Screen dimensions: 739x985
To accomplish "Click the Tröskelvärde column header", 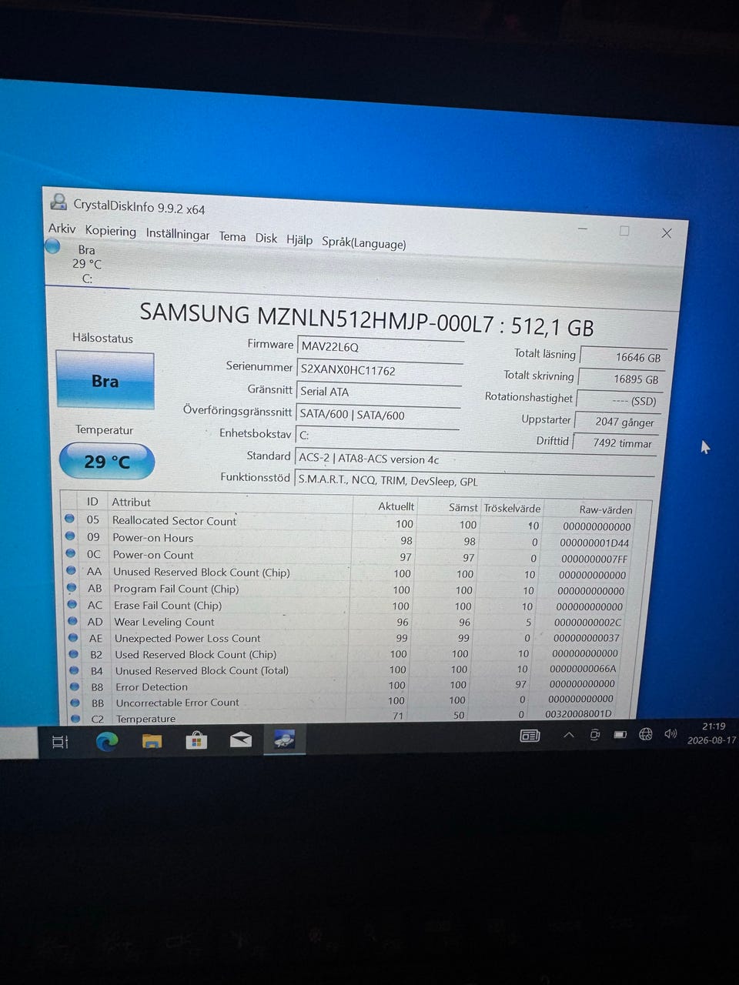I will [x=512, y=508].
